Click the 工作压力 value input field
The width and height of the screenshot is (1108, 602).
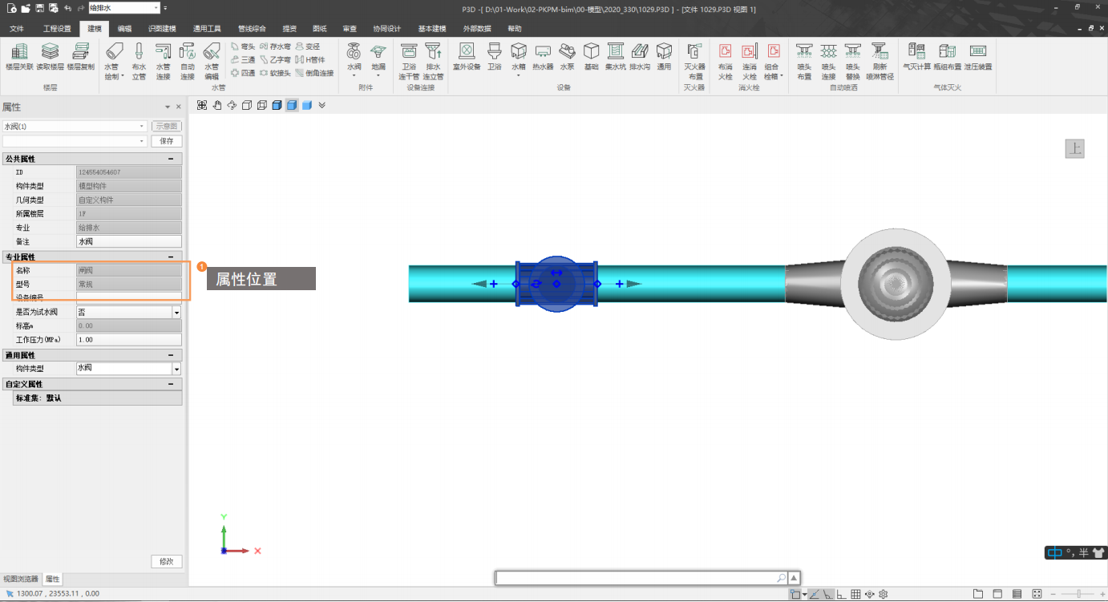(x=128, y=340)
